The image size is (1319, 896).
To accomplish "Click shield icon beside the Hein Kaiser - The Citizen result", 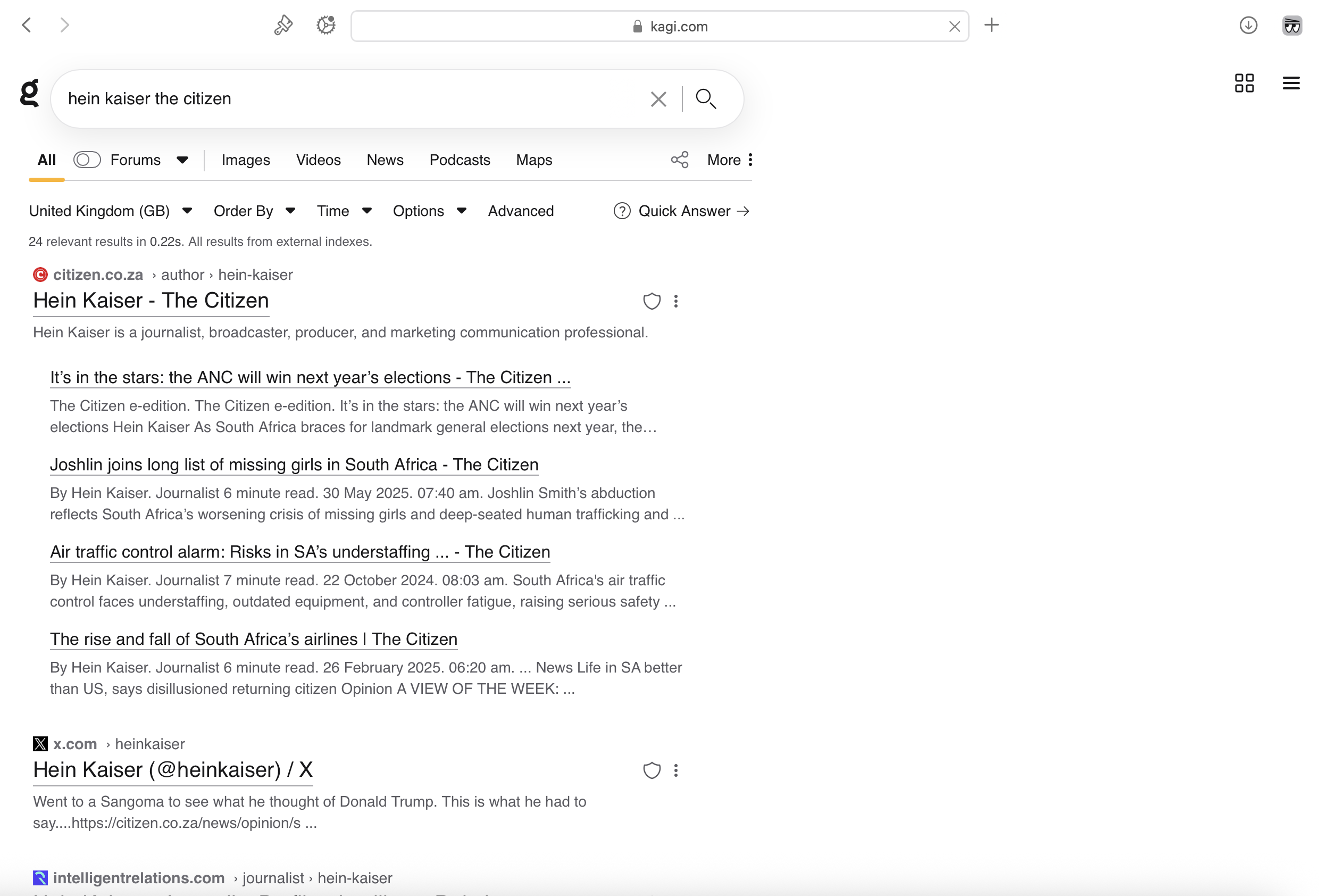I will (652, 301).
